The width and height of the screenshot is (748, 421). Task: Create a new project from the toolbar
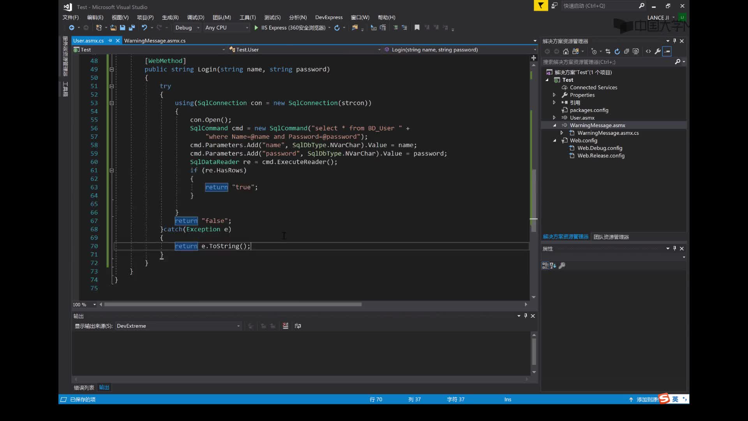(99, 28)
